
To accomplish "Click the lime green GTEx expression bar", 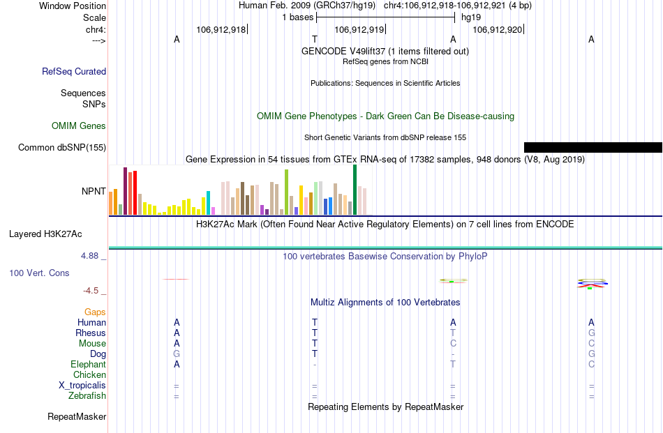I will coord(286,192).
